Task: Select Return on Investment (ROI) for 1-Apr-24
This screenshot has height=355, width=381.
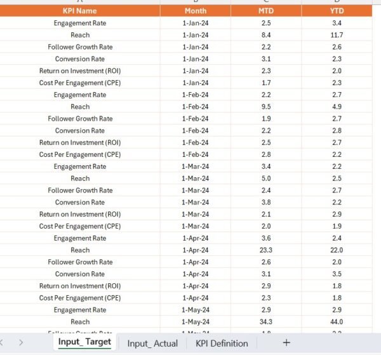Action: coord(80,286)
